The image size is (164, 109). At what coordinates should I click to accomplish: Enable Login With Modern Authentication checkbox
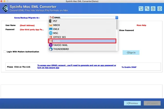point(5,52)
